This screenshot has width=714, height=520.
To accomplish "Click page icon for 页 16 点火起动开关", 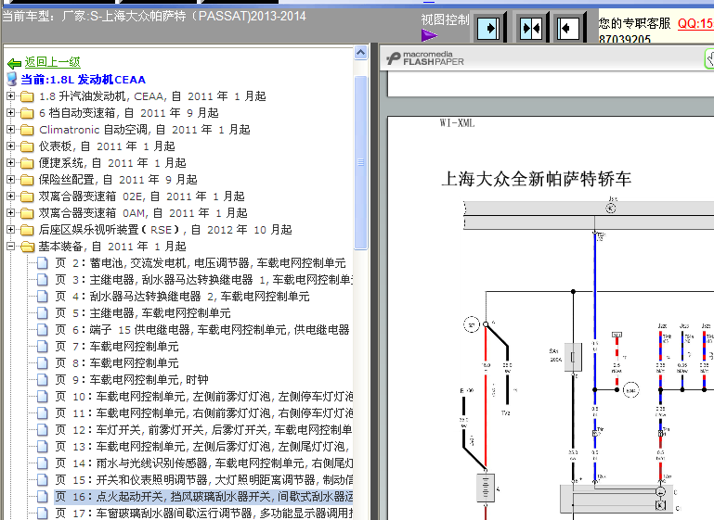I will [x=43, y=497].
